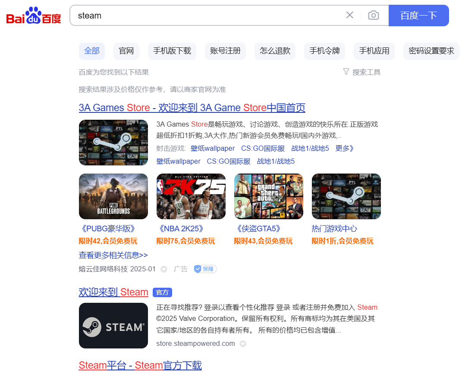Screen dimensions: 462x373
Task: Click the Grand Theft Auto V image
Action: [269, 196]
